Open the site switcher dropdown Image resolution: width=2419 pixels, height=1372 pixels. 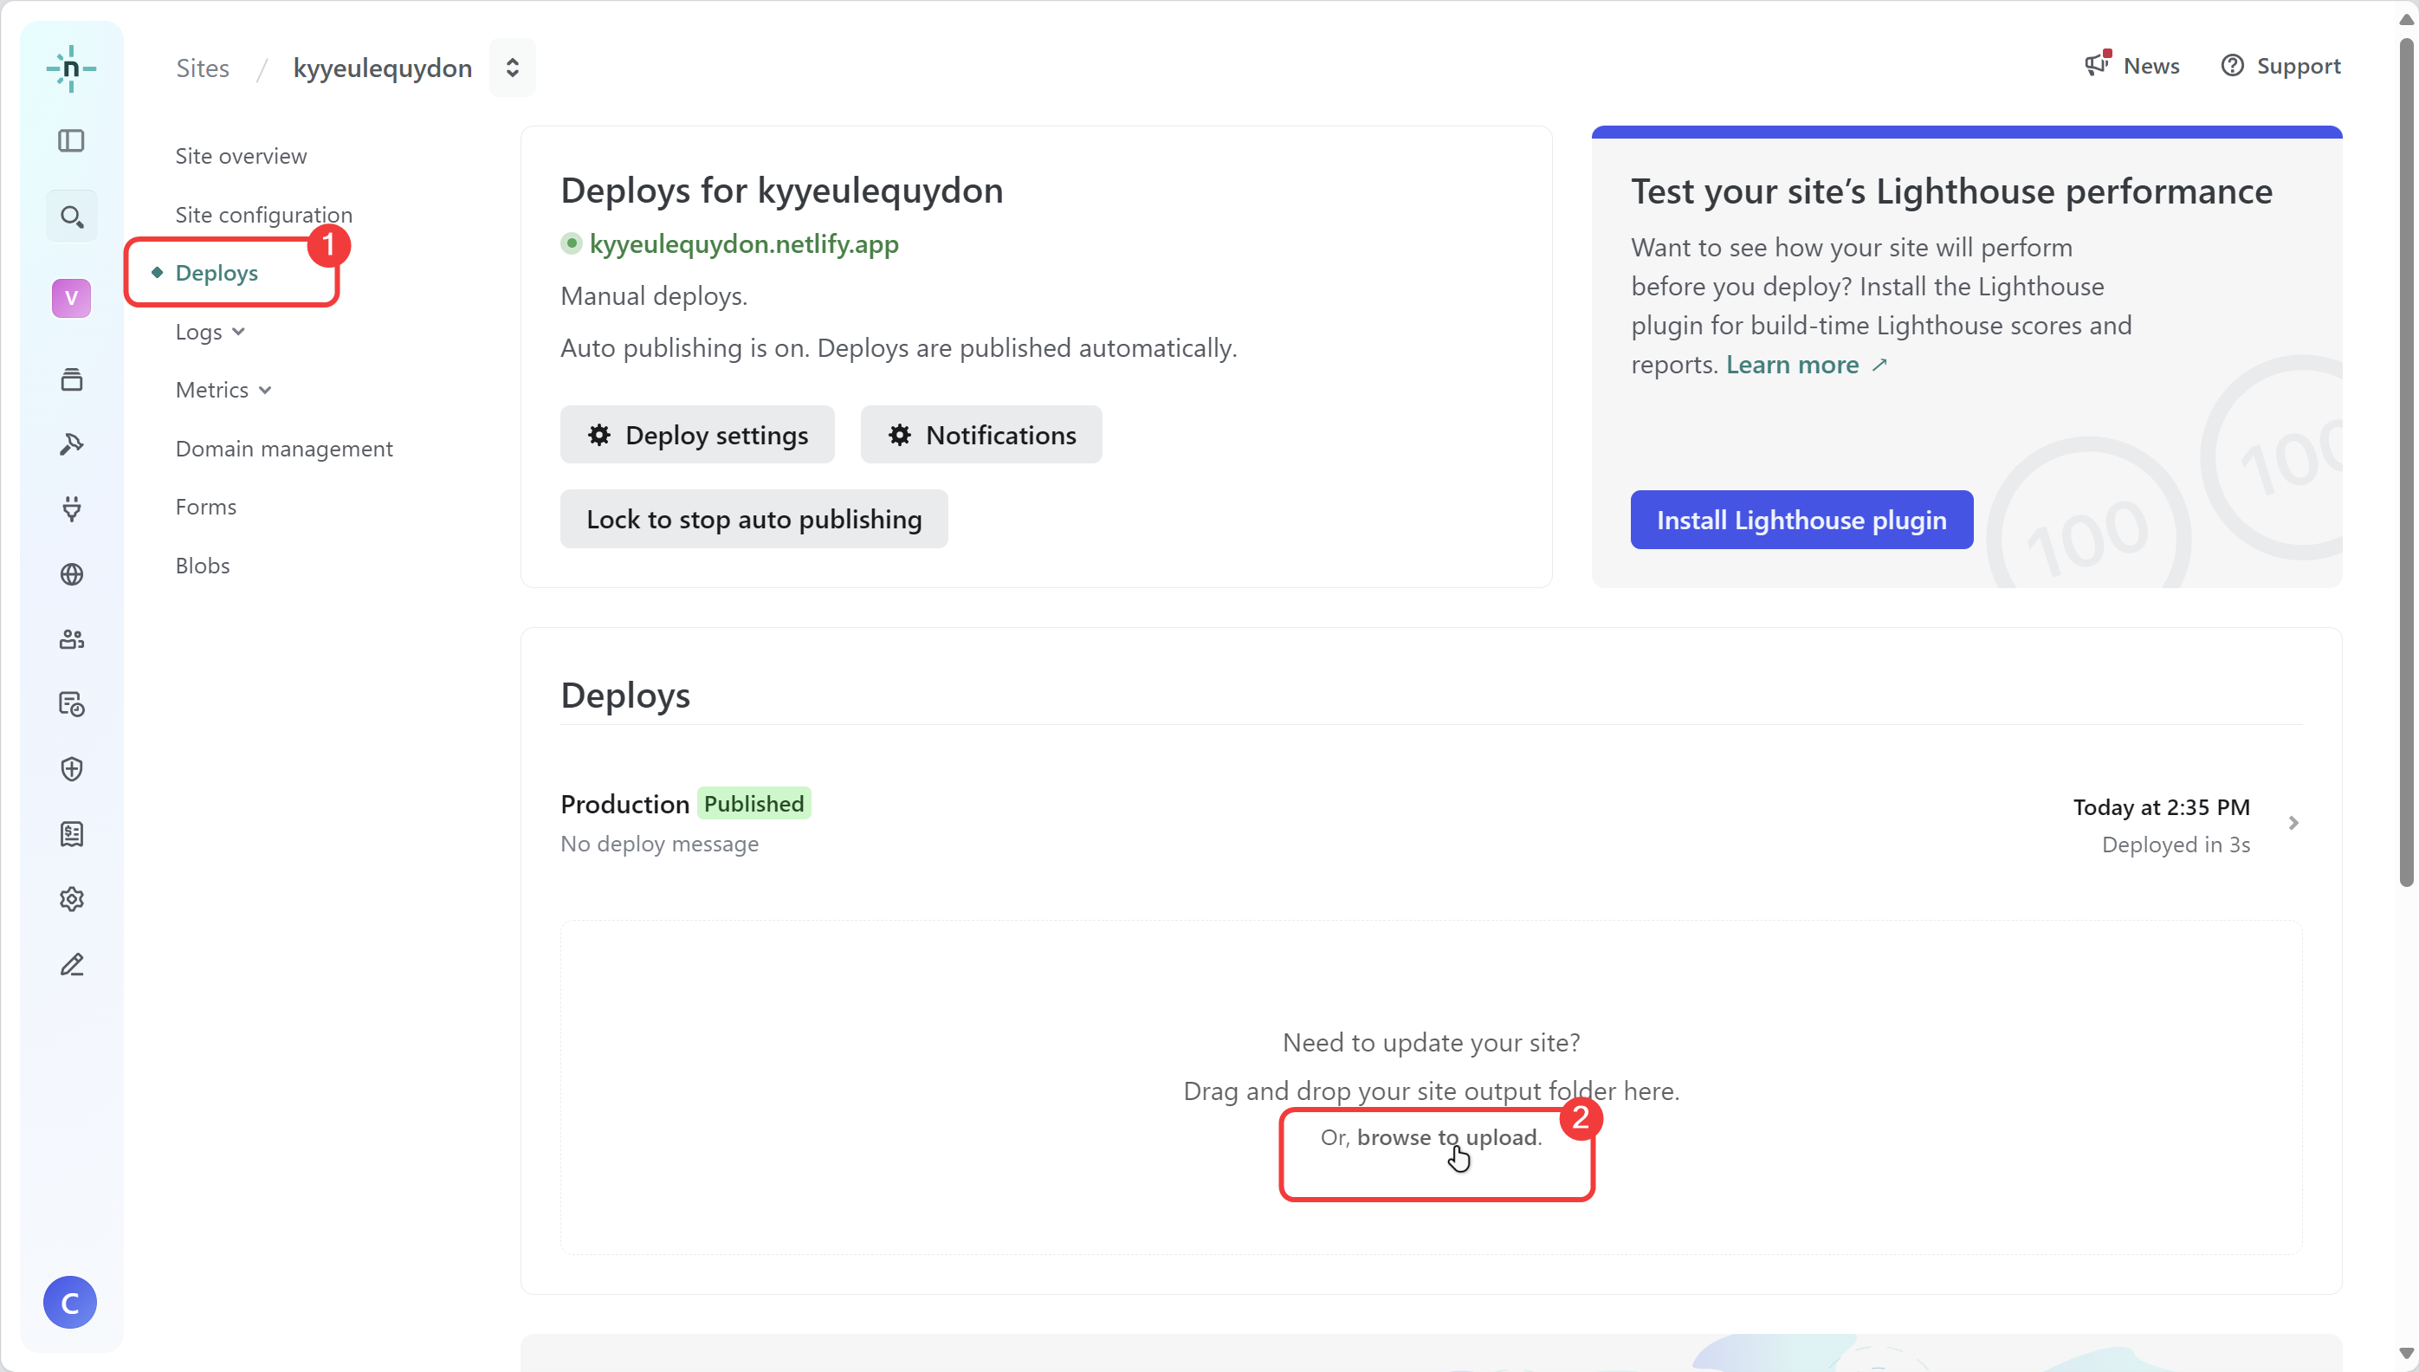(x=512, y=68)
